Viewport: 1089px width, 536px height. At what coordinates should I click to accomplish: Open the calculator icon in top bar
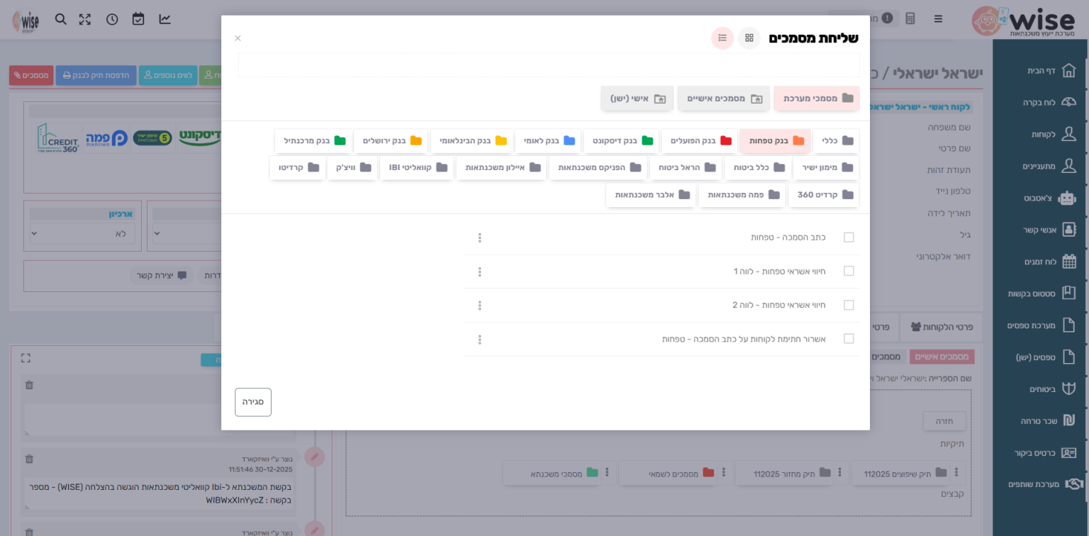click(910, 18)
